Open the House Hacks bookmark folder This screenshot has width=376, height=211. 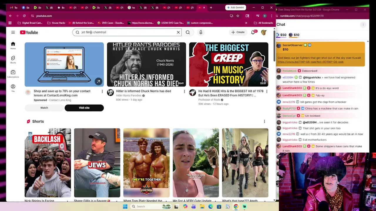click(x=56, y=23)
